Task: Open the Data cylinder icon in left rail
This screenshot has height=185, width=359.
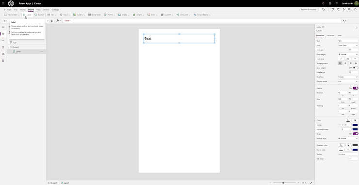Action: pos(3,47)
